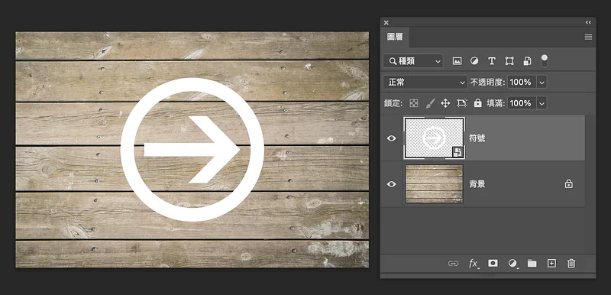This screenshot has height=295, width=611.
Task: Click the link layers chain icon
Action: tap(453, 264)
